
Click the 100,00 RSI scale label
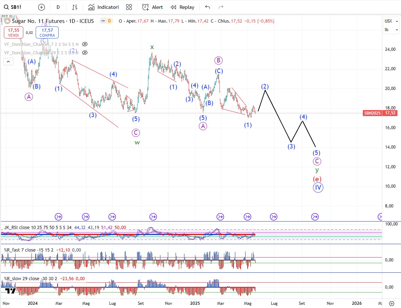[391, 224]
